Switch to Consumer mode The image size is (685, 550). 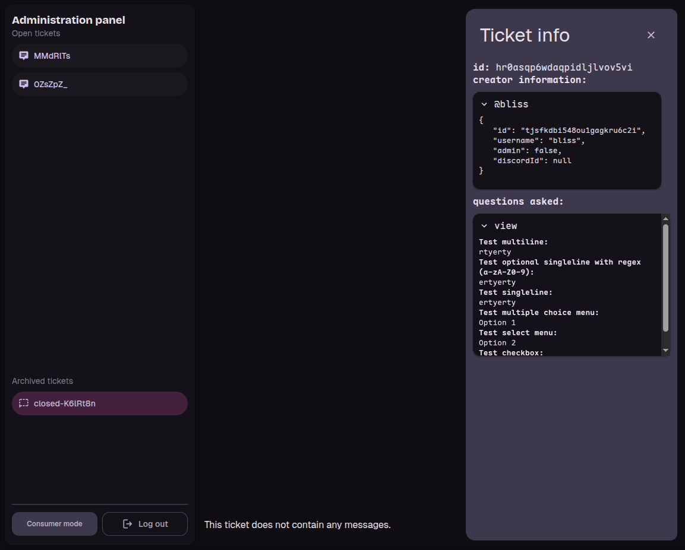[x=55, y=524]
